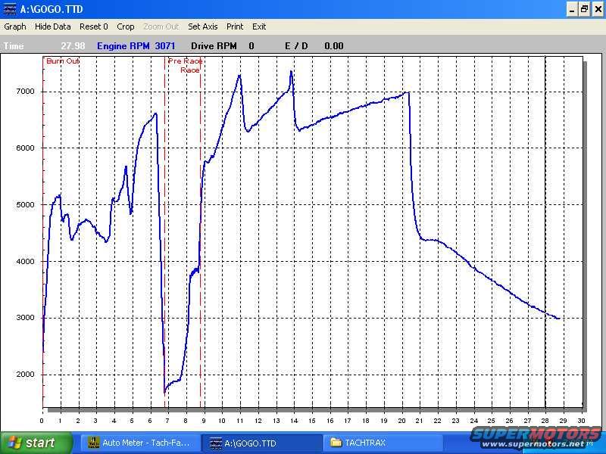Open the A:\GOGO.TTD title bar system icon
The width and height of the screenshot is (606, 454).
10,9
